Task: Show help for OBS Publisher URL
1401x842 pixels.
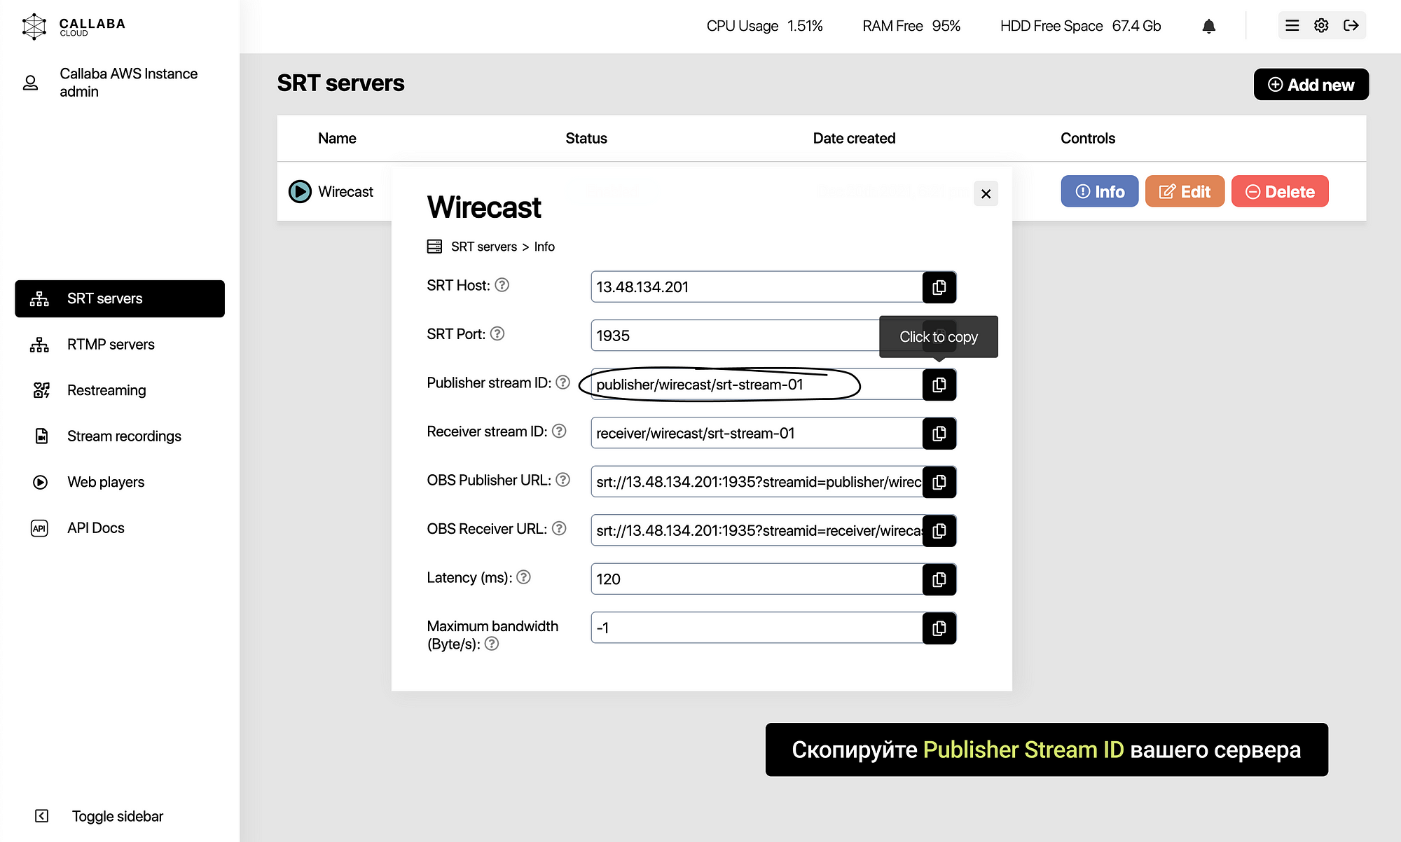Action: (563, 480)
